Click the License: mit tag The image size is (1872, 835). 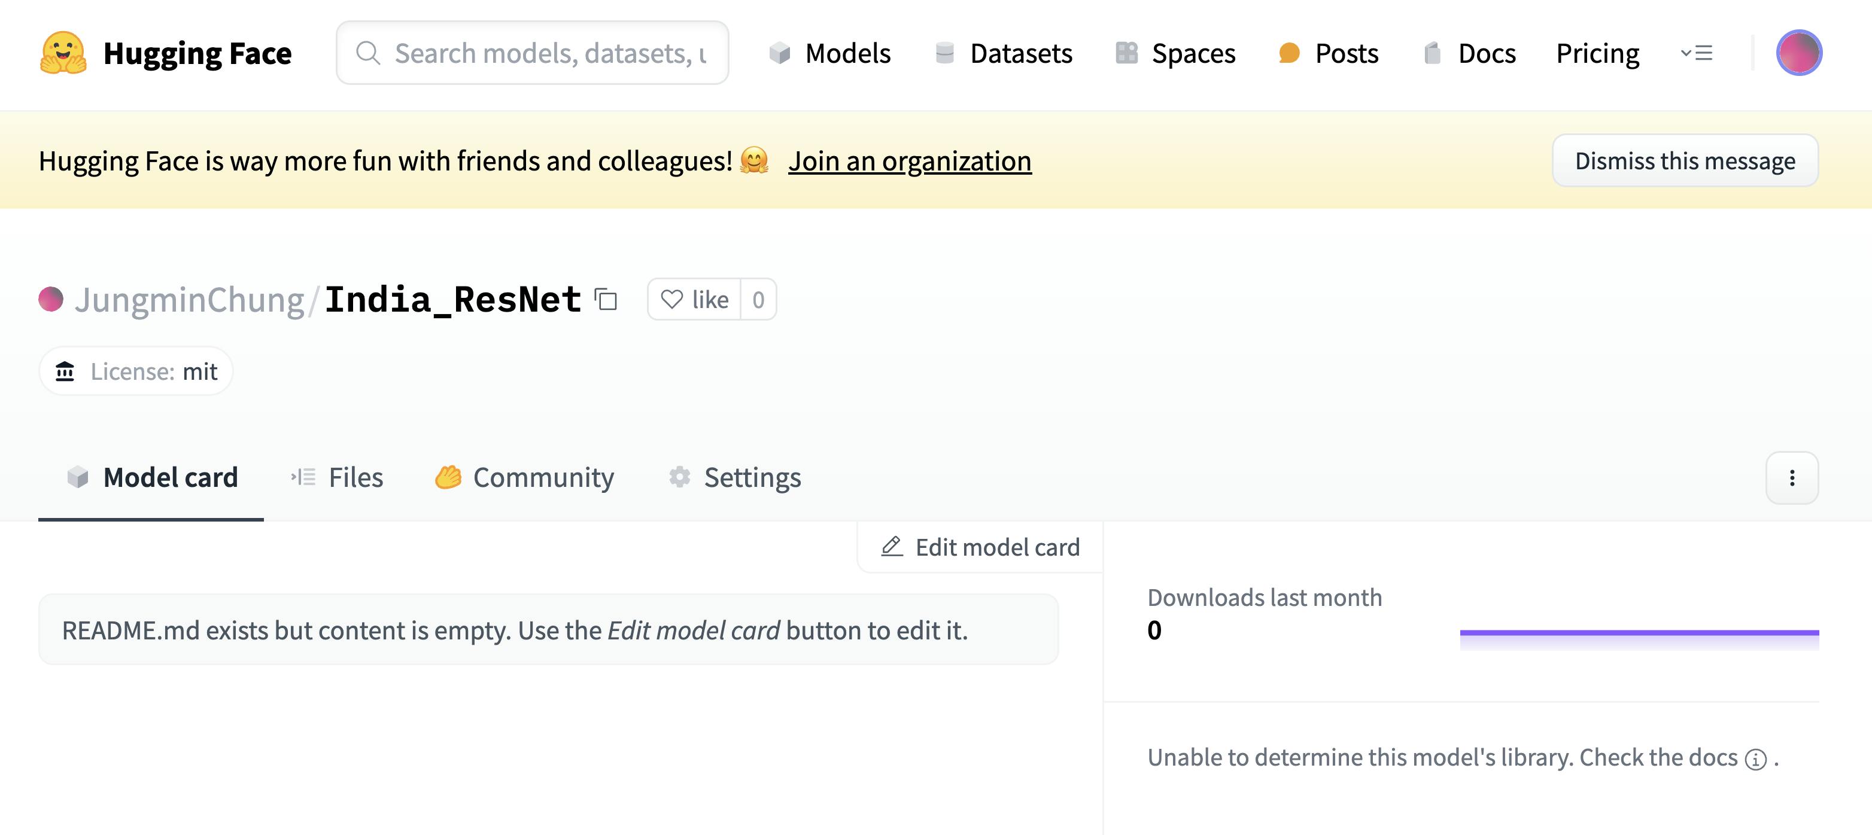pyautogui.click(x=136, y=371)
